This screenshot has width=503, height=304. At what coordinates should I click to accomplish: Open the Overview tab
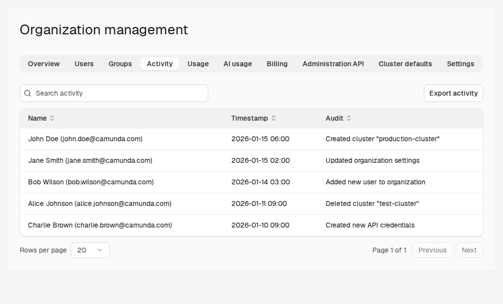tap(44, 64)
